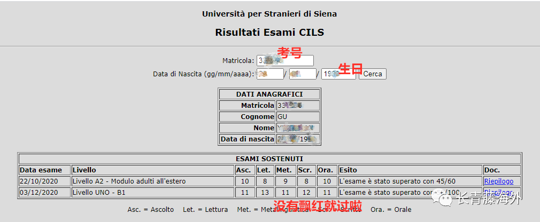Select exam date '03/12/2020' cell
This screenshot has width=540, height=222.
(45, 193)
